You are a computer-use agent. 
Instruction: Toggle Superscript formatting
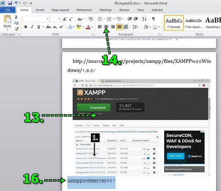point(61,27)
